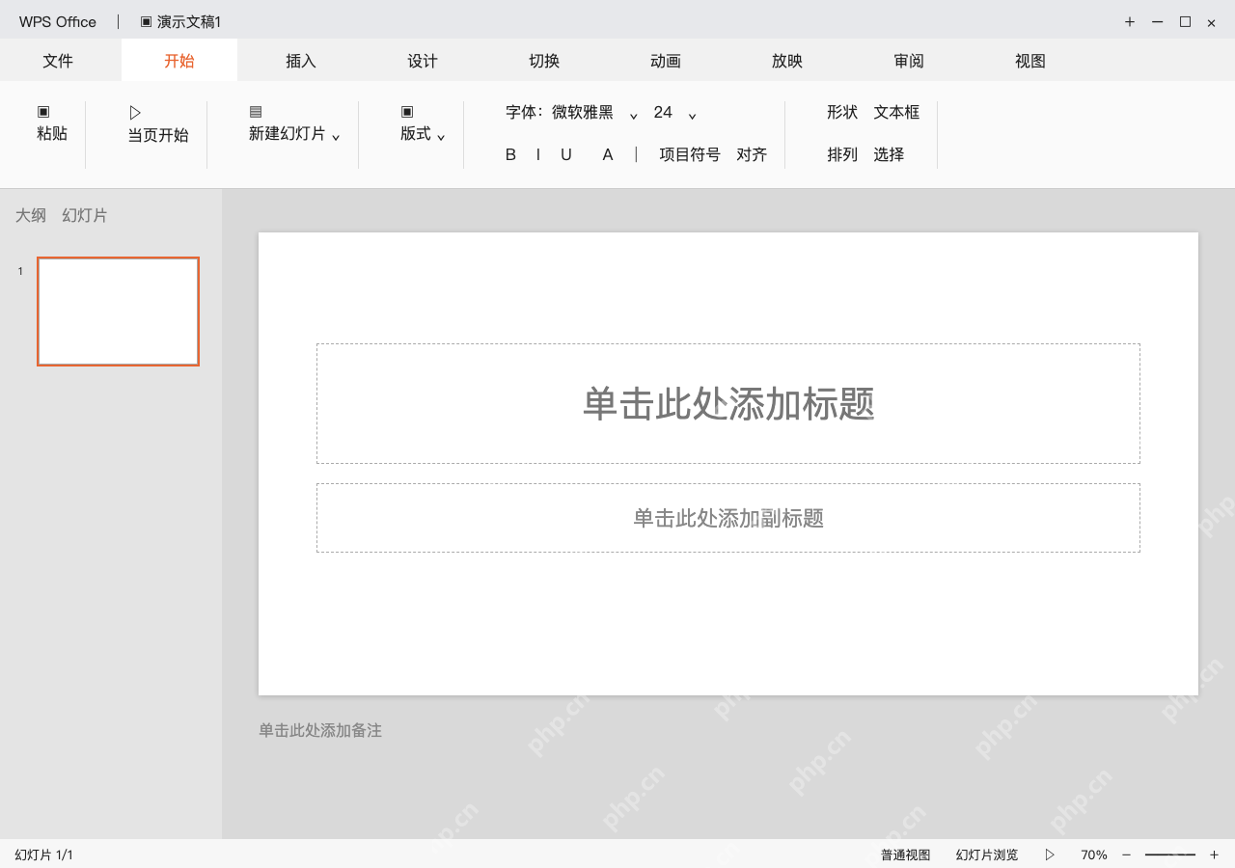This screenshot has width=1235, height=868.
Task: Open the 文件 menu
Action: point(58,61)
